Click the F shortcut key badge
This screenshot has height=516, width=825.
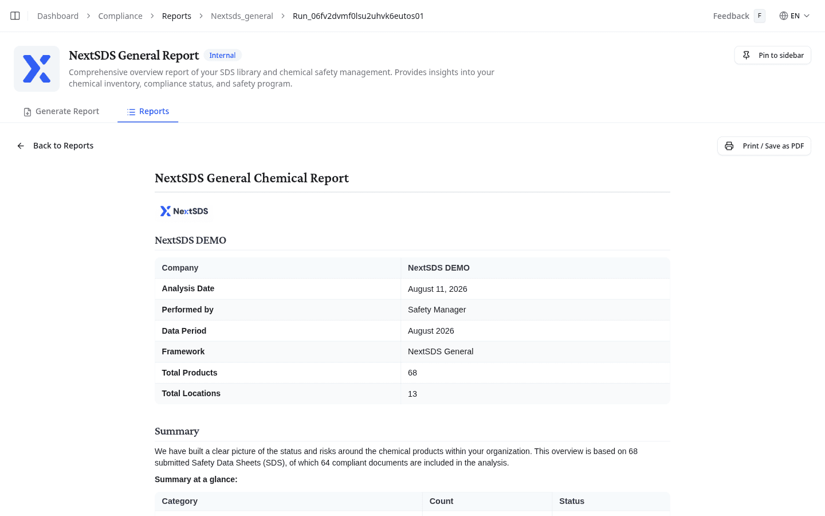click(x=760, y=16)
